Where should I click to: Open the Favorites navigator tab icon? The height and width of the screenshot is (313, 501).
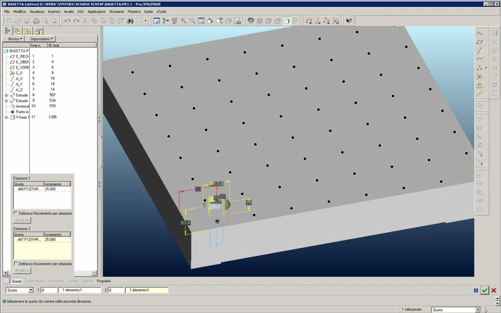[28, 31]
